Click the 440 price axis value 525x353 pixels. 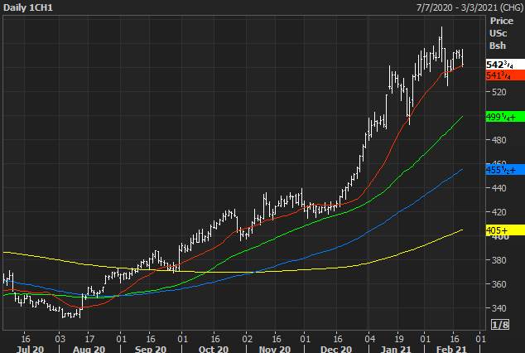click(499, 188)
